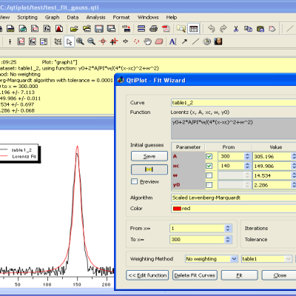Click the From x= input field
Image resolution: width=296 pixels, height=296 pixels.
[198, 228]
